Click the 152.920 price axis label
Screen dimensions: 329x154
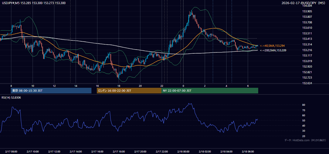click(307, 66)
